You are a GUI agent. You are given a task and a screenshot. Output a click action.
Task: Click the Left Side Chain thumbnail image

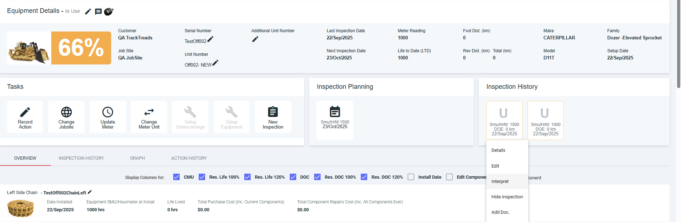[x=21, y=208]
